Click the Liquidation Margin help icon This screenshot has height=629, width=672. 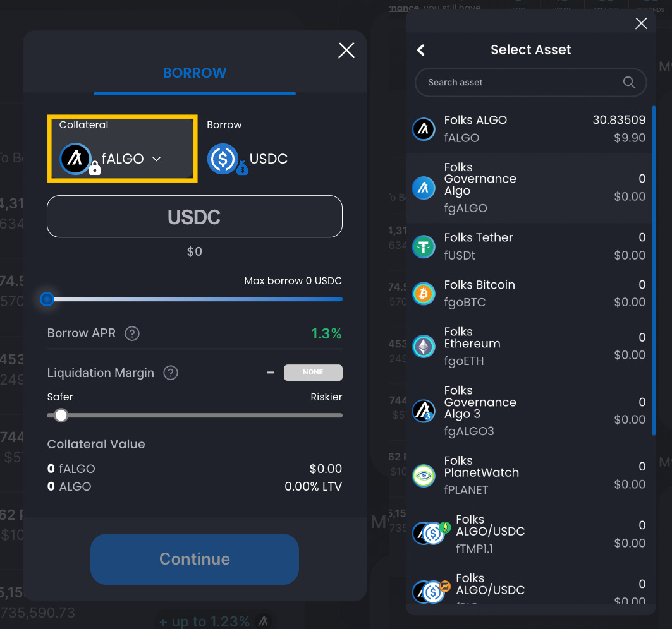point(171,373)
